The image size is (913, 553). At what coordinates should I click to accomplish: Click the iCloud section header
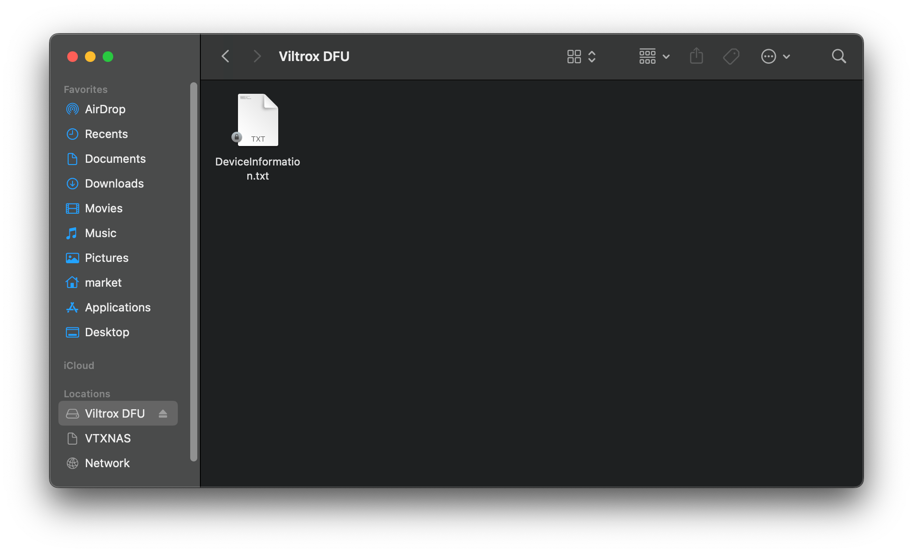click(79, 365)
